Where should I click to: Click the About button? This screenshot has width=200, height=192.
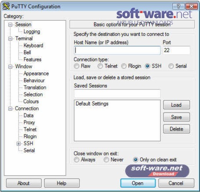(x=24, y=183)
